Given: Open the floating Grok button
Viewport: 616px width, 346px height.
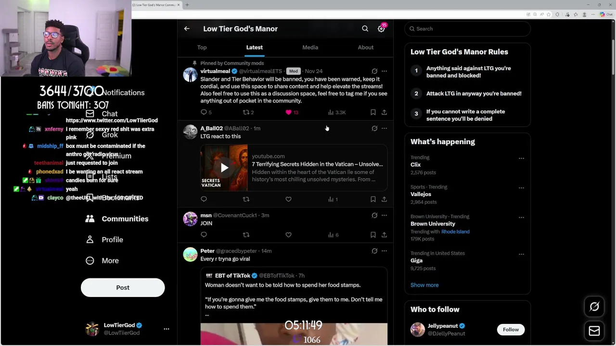Looking at the screenshot, I should pyautogui.click(x=594, y=307).
